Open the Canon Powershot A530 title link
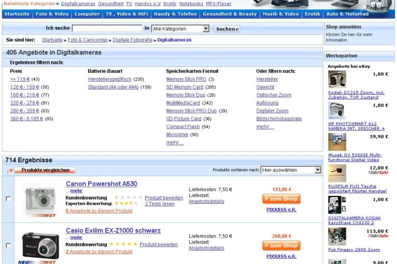 point(101,183)
